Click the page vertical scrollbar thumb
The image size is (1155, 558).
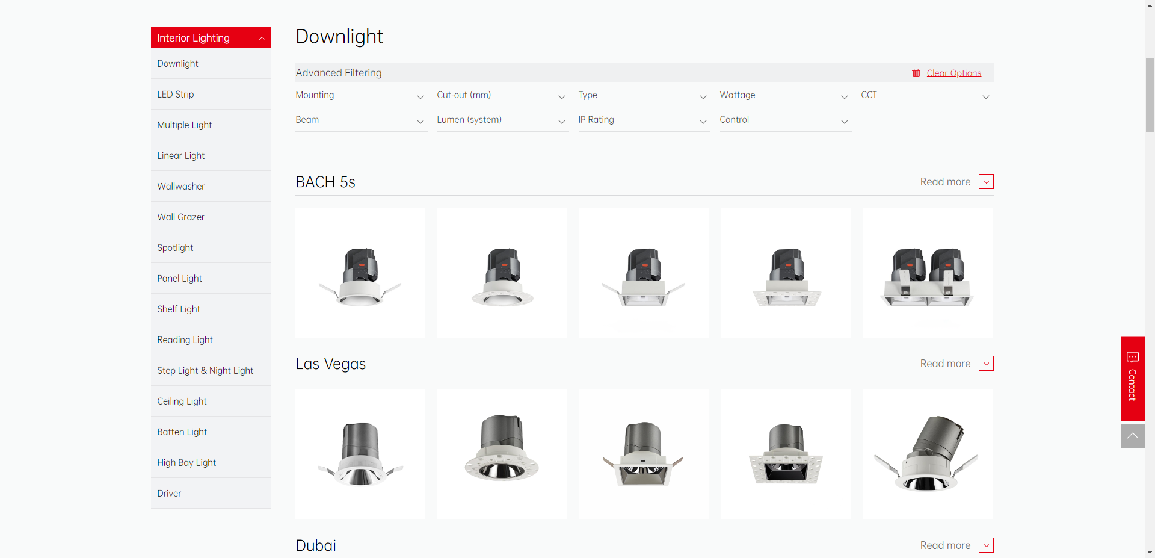click(x=1150, y=95)
